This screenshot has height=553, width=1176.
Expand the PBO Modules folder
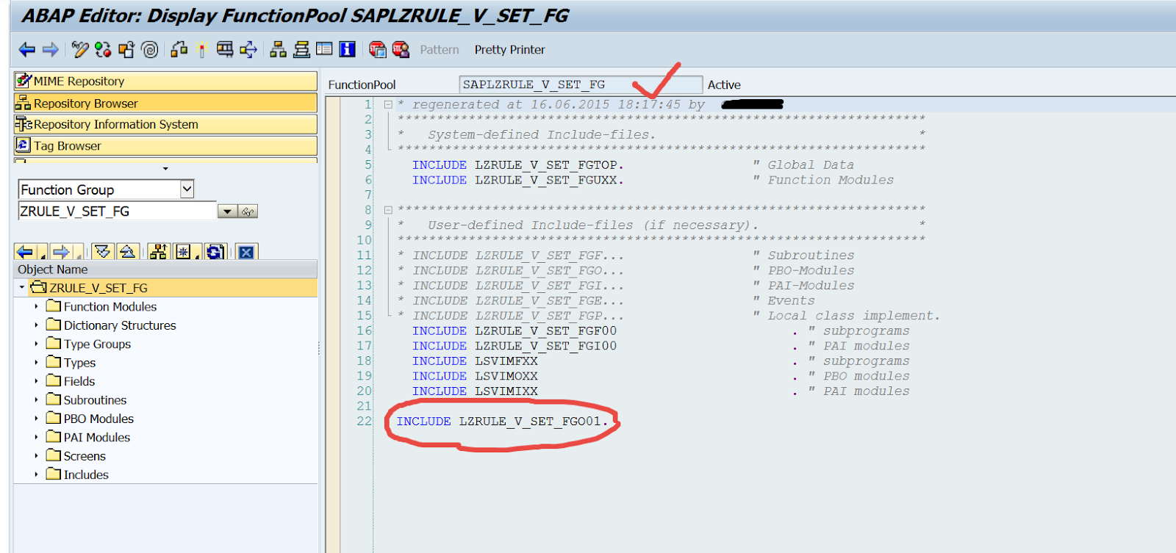(36, 419)
